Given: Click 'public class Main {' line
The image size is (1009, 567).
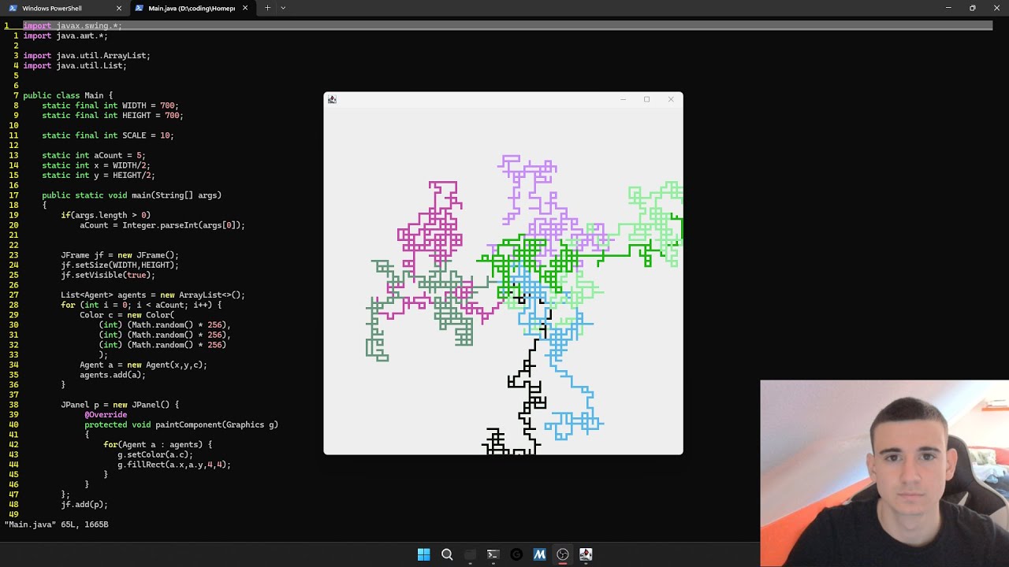Looking at the screenshot, I should click(68, 95).
